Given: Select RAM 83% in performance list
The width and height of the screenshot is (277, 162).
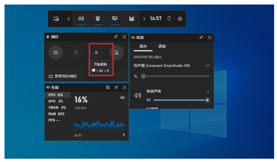Looking at the screenshot, I should point(56,114).
